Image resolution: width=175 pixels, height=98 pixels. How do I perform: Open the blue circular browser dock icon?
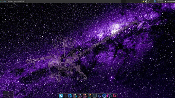[x=104, y=96]
